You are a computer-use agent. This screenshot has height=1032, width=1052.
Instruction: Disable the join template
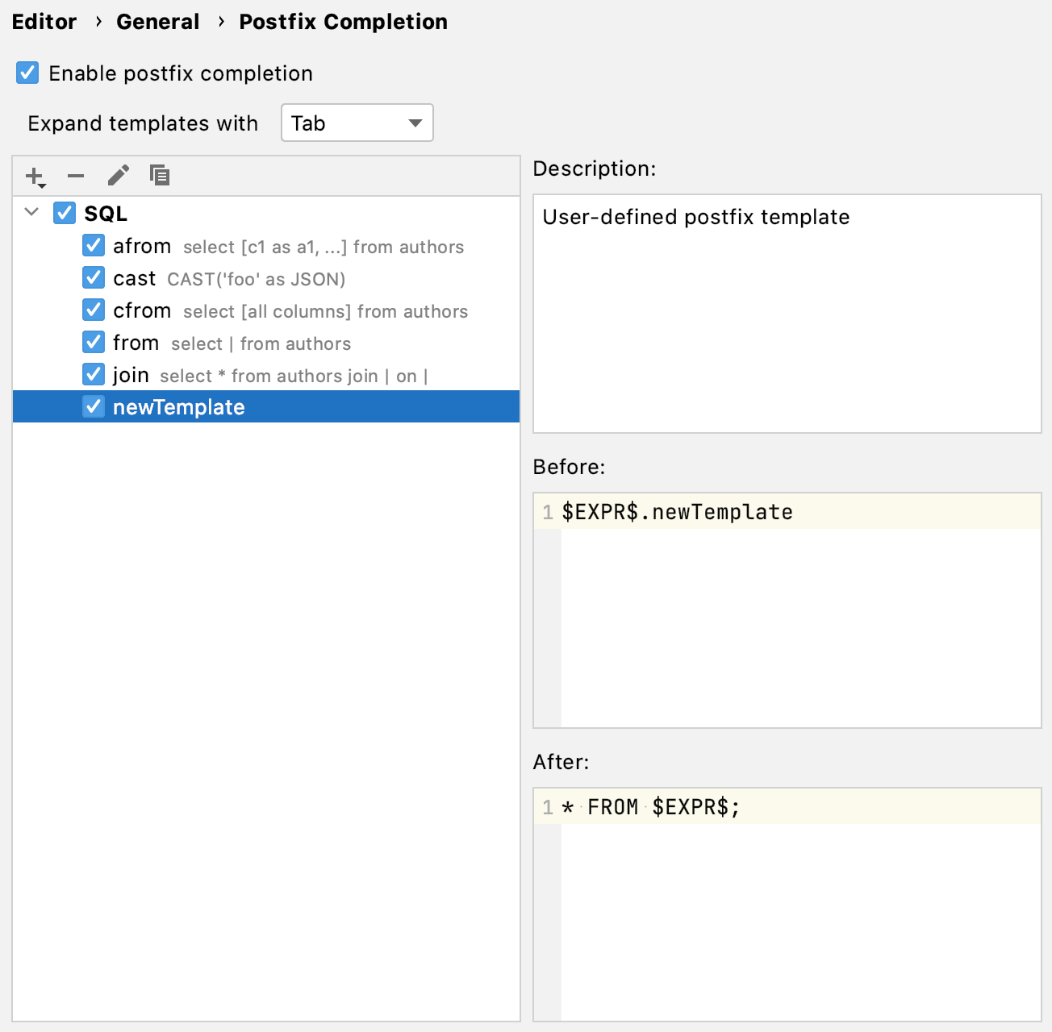click(94, 374)
